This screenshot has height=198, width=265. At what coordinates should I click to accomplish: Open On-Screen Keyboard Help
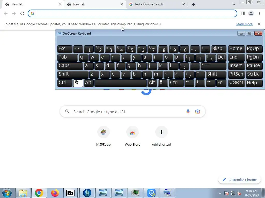point(254,83)
